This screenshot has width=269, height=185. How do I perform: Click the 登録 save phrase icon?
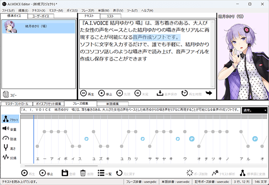click(65, 173)
